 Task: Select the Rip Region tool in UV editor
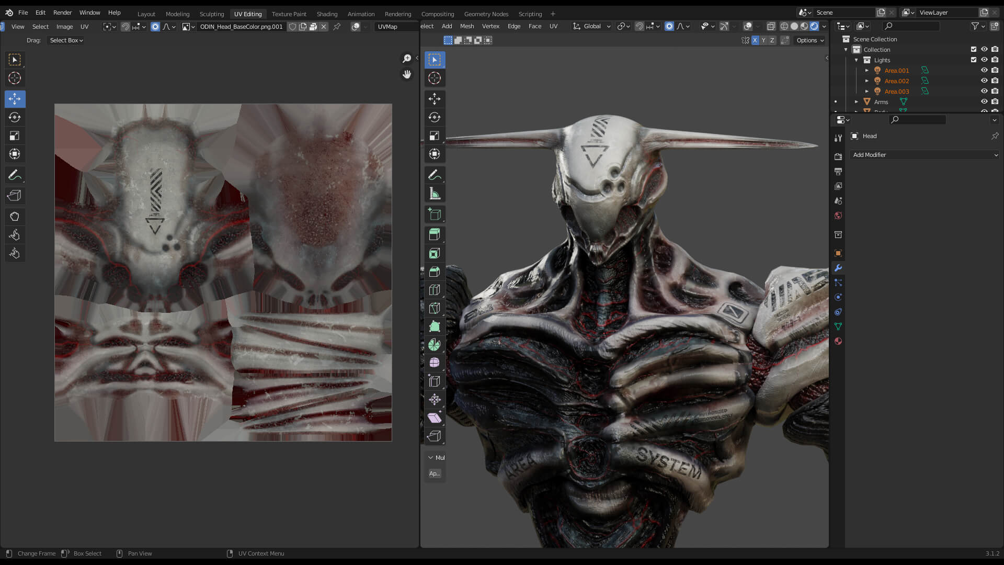click(x=15, y=196)
